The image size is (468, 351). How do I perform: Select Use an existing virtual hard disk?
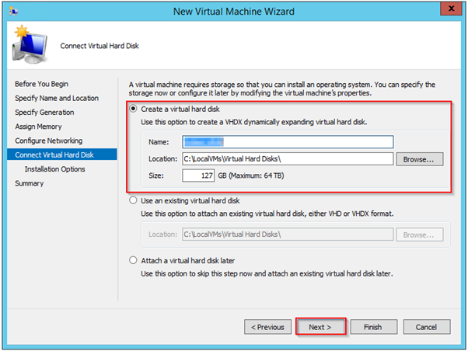tap(133, 200)
